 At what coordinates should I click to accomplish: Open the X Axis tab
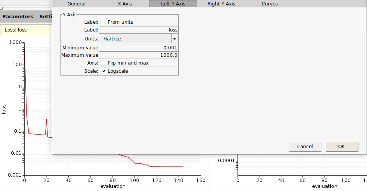click(125, 4)
